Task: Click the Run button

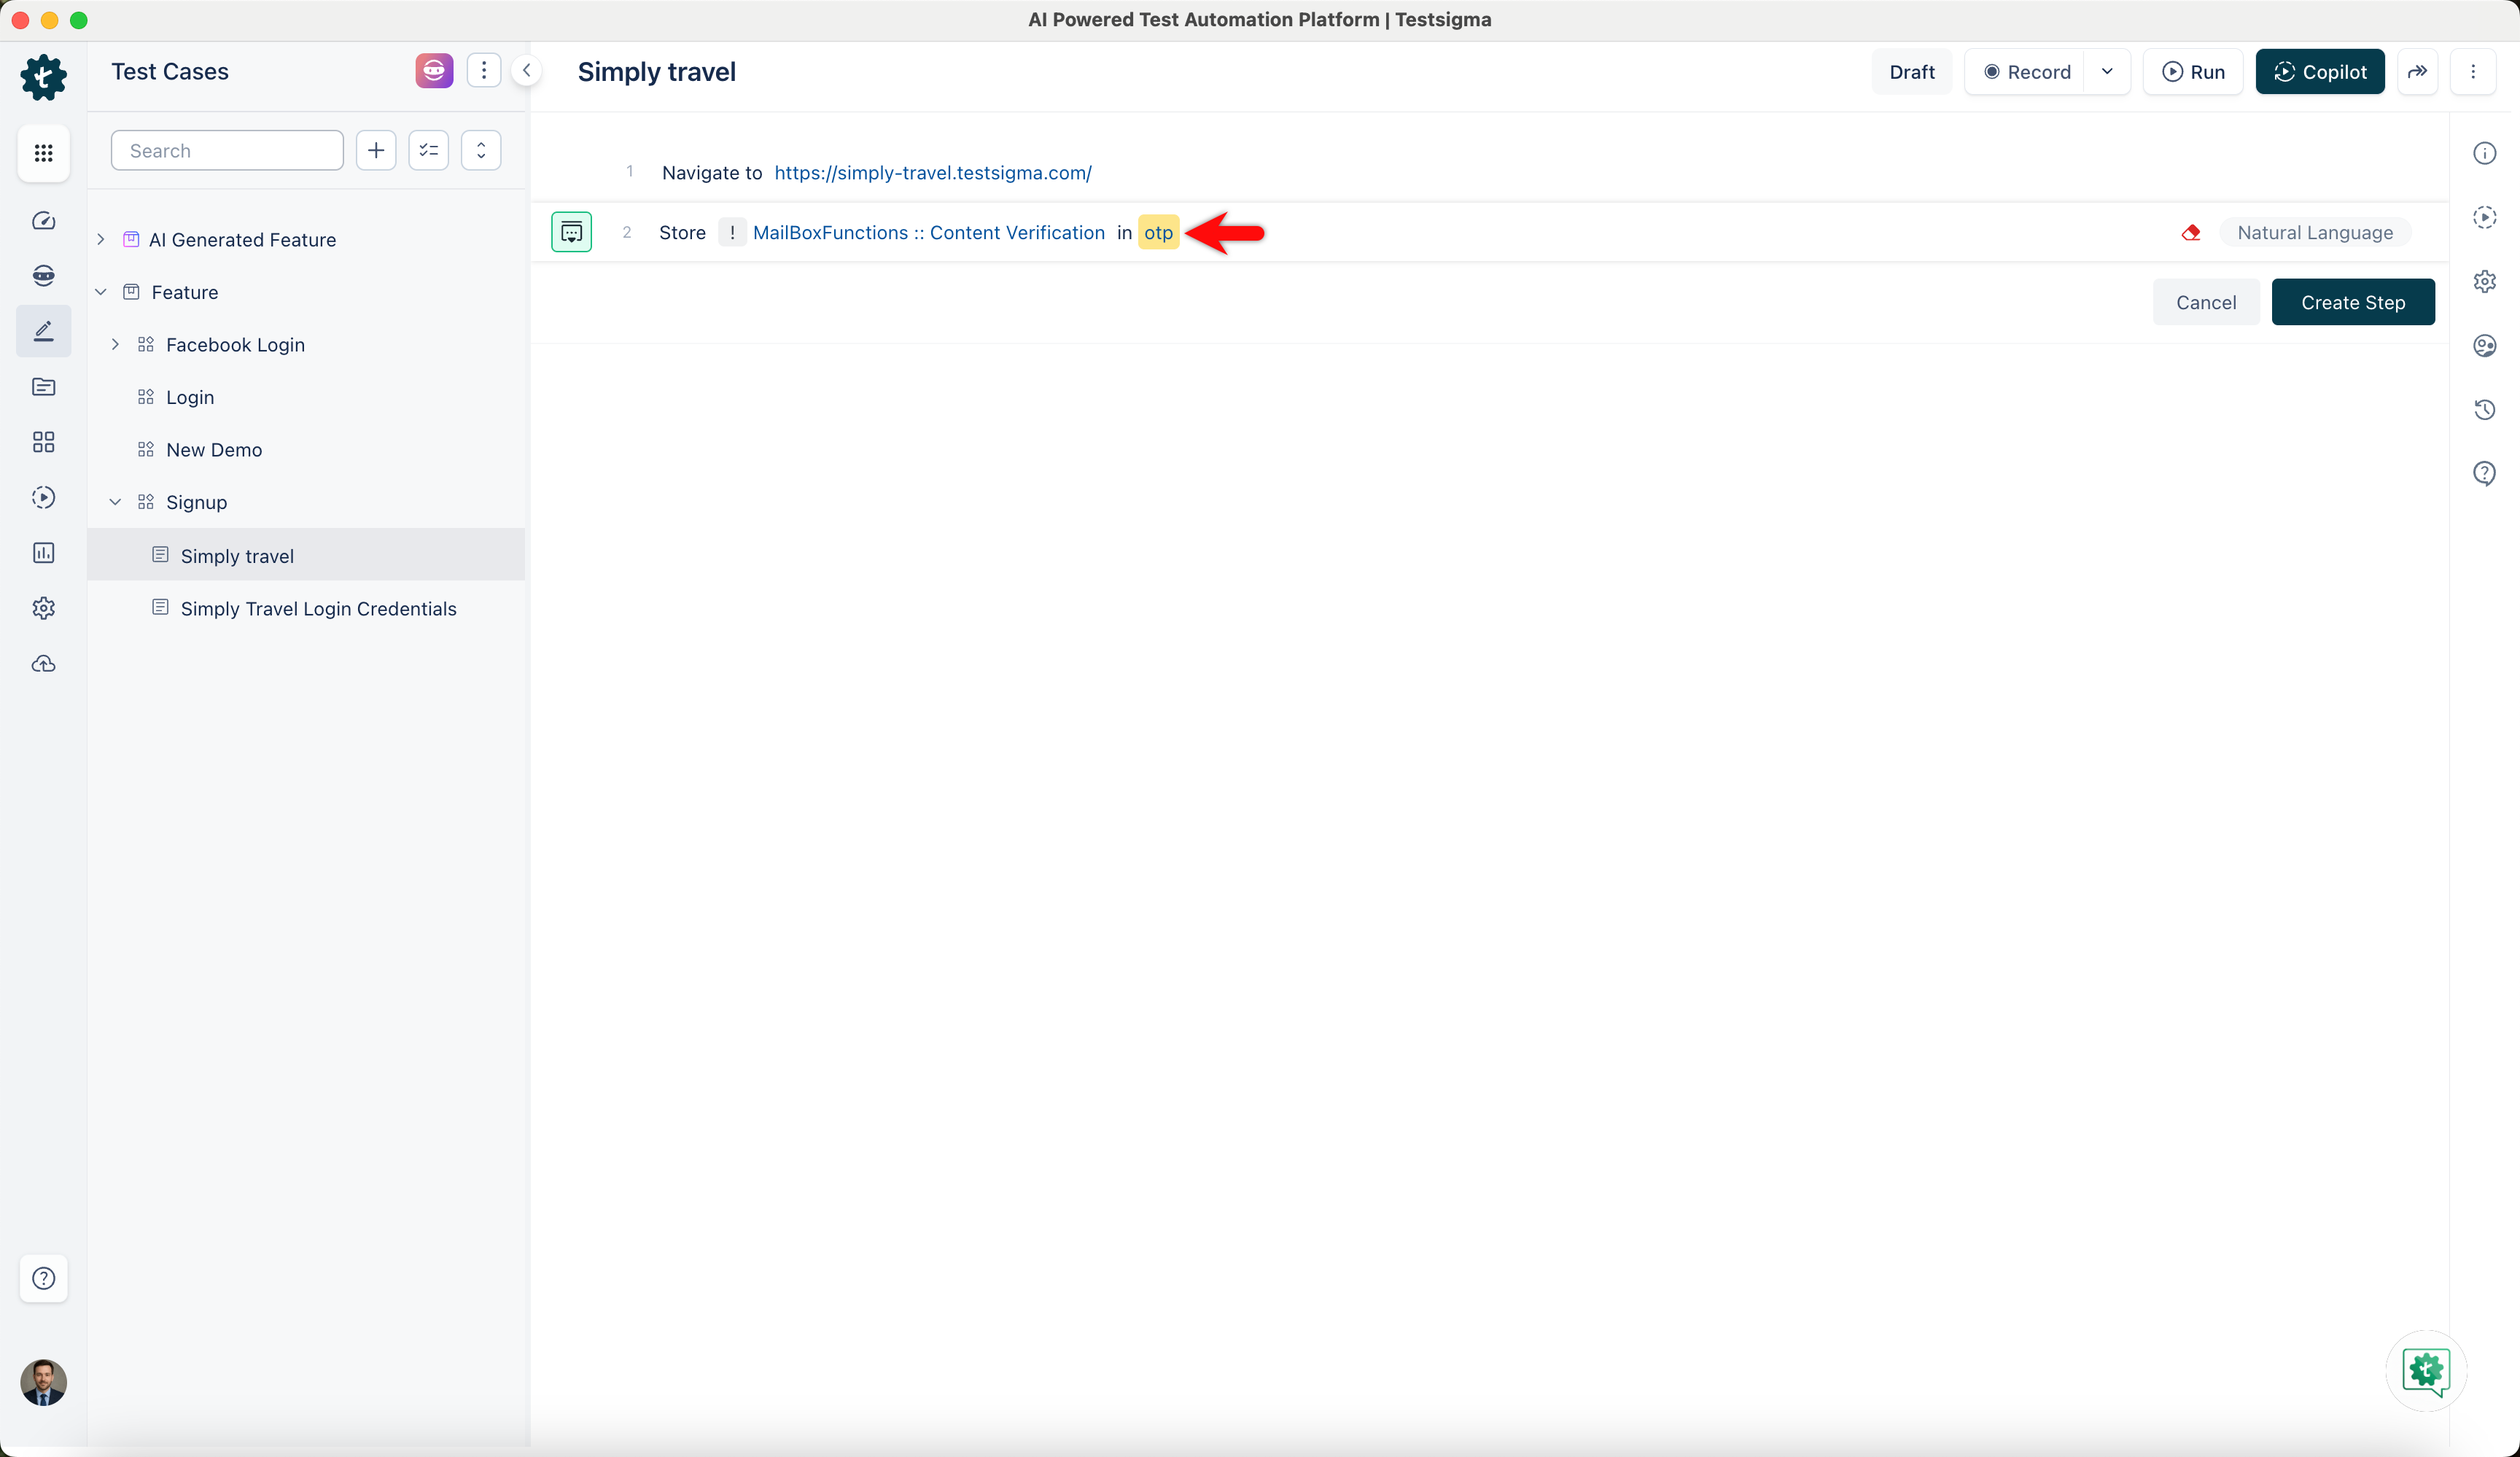Action: 2193,72
